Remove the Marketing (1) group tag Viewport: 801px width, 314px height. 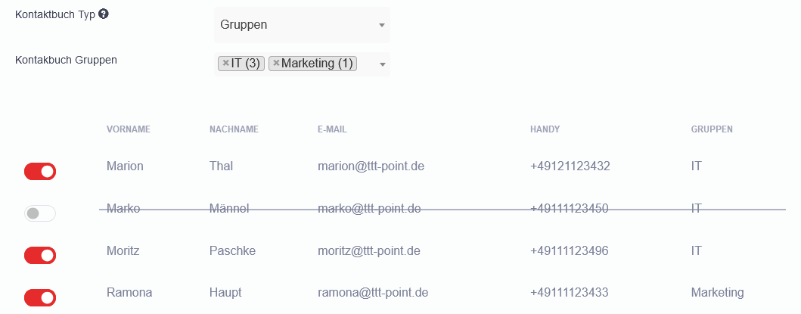276,64
